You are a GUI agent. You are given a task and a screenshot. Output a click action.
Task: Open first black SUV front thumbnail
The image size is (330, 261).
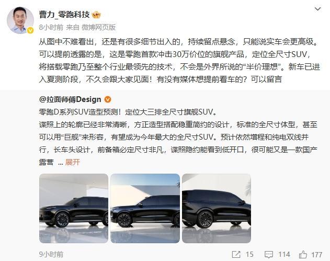(74, 208)
